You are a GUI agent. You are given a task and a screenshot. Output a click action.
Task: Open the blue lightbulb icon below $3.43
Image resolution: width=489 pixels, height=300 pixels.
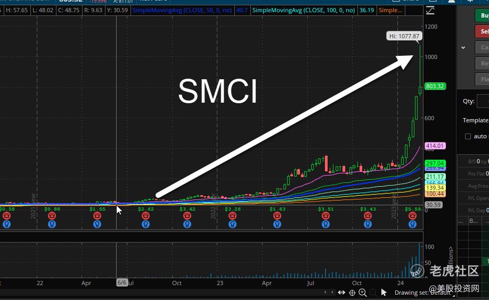(x=368, y=224)
